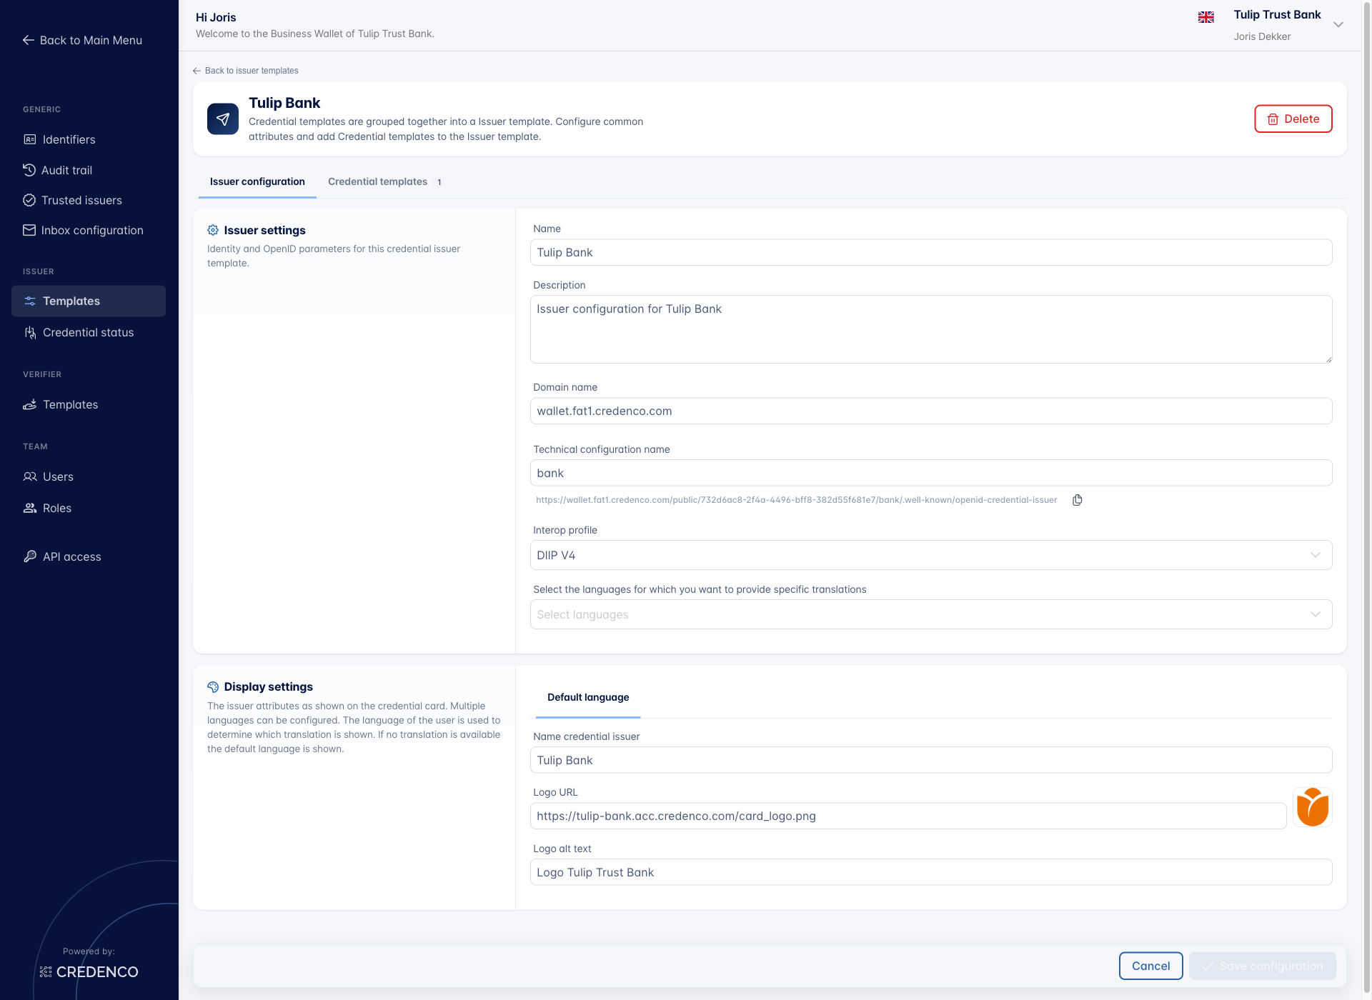Click the tulip logo preview thumbnail
Viewport: 1372px width, 1000px height.
[1313, 807]
